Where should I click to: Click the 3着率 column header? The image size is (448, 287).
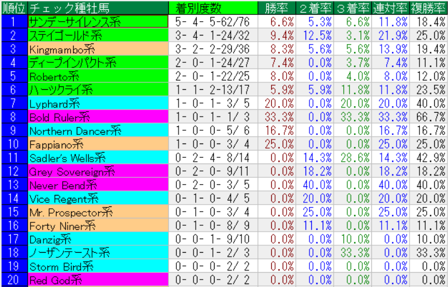pyautogui.click(x=353, y=7)
